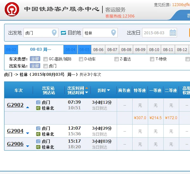190x174 pixels.
Task: Click the 商务座 column header
Action: pyautogui.click(x=124, y=90)
